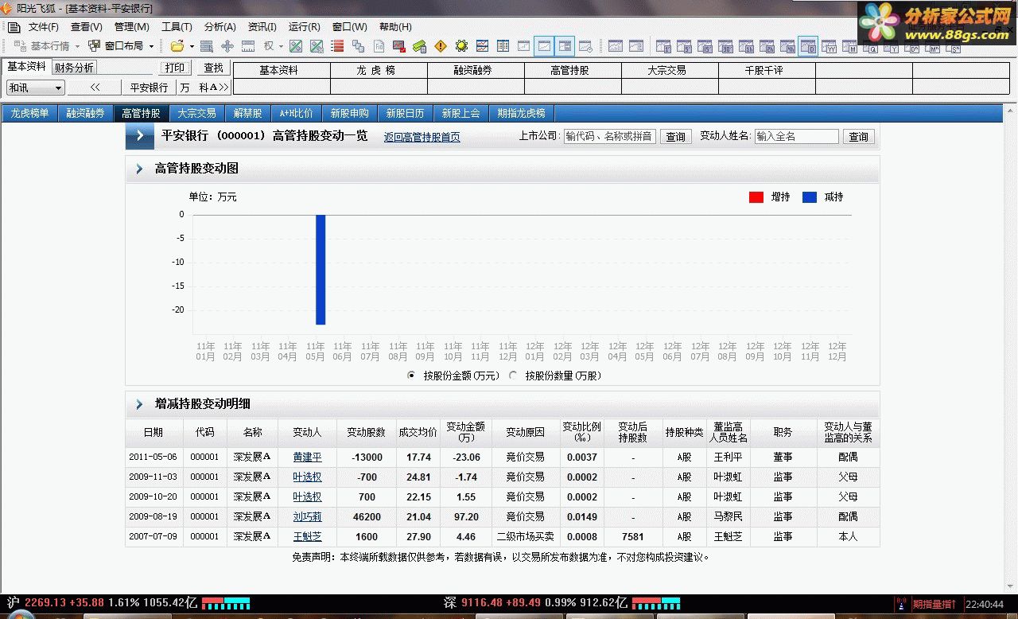The image size is (1018, 619).
Task: Switch to the 财务分析 tab
Action: 74,68
